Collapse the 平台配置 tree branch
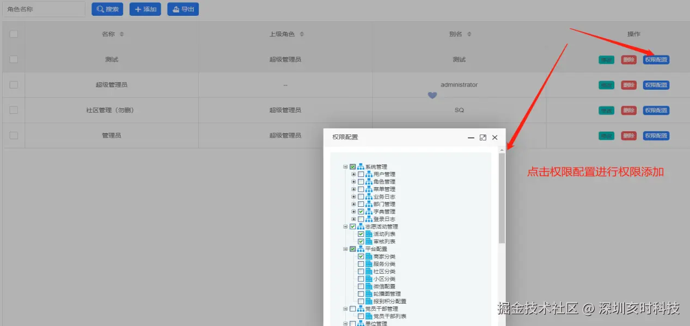The image size is (690, 326). [x=345, y=249]
